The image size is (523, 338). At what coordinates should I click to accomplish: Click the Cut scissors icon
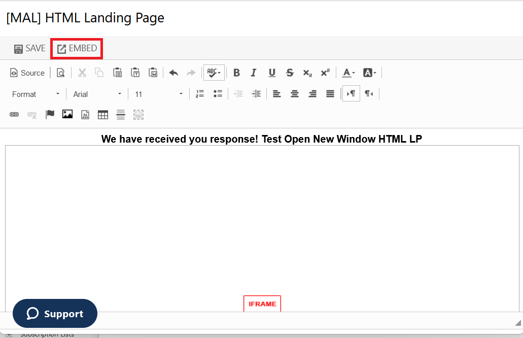[x=82, y=73]
